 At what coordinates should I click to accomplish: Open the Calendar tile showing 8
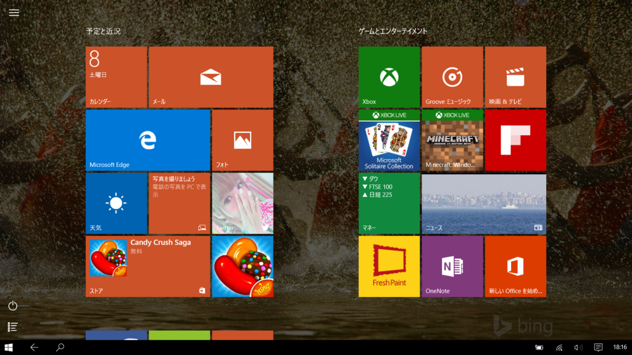[116, 77]
